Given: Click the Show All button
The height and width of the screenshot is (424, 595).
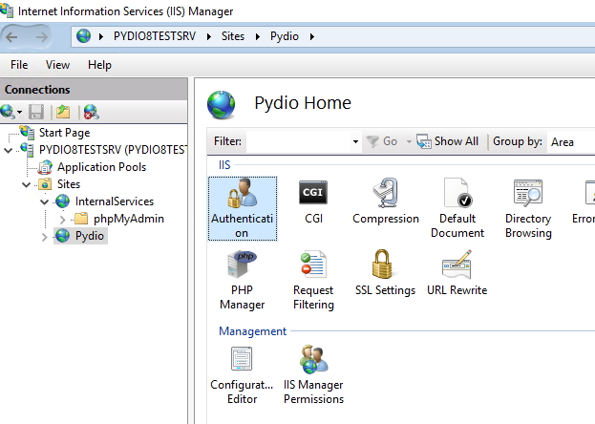Looking at the screenshot, I should 448,141.
